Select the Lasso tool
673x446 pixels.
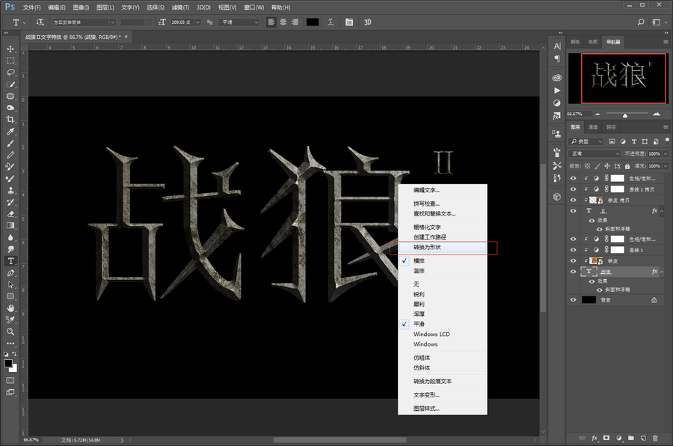(10, 73)
